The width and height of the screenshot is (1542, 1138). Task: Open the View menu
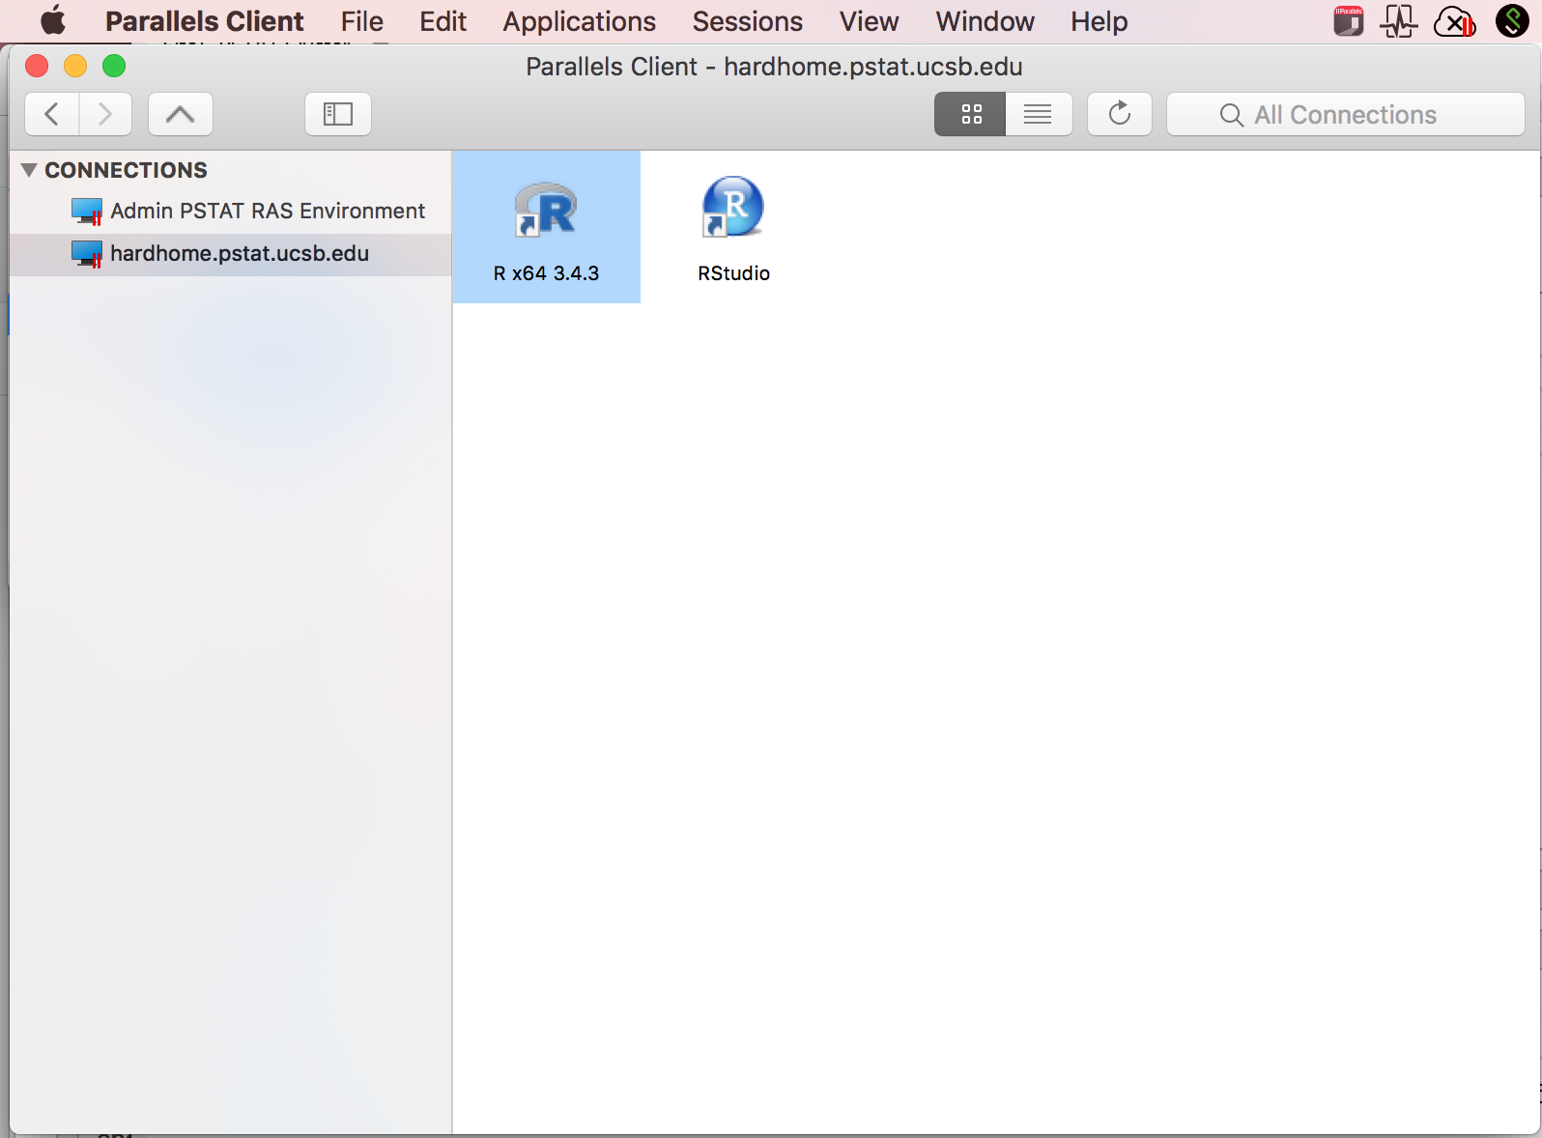869,21
